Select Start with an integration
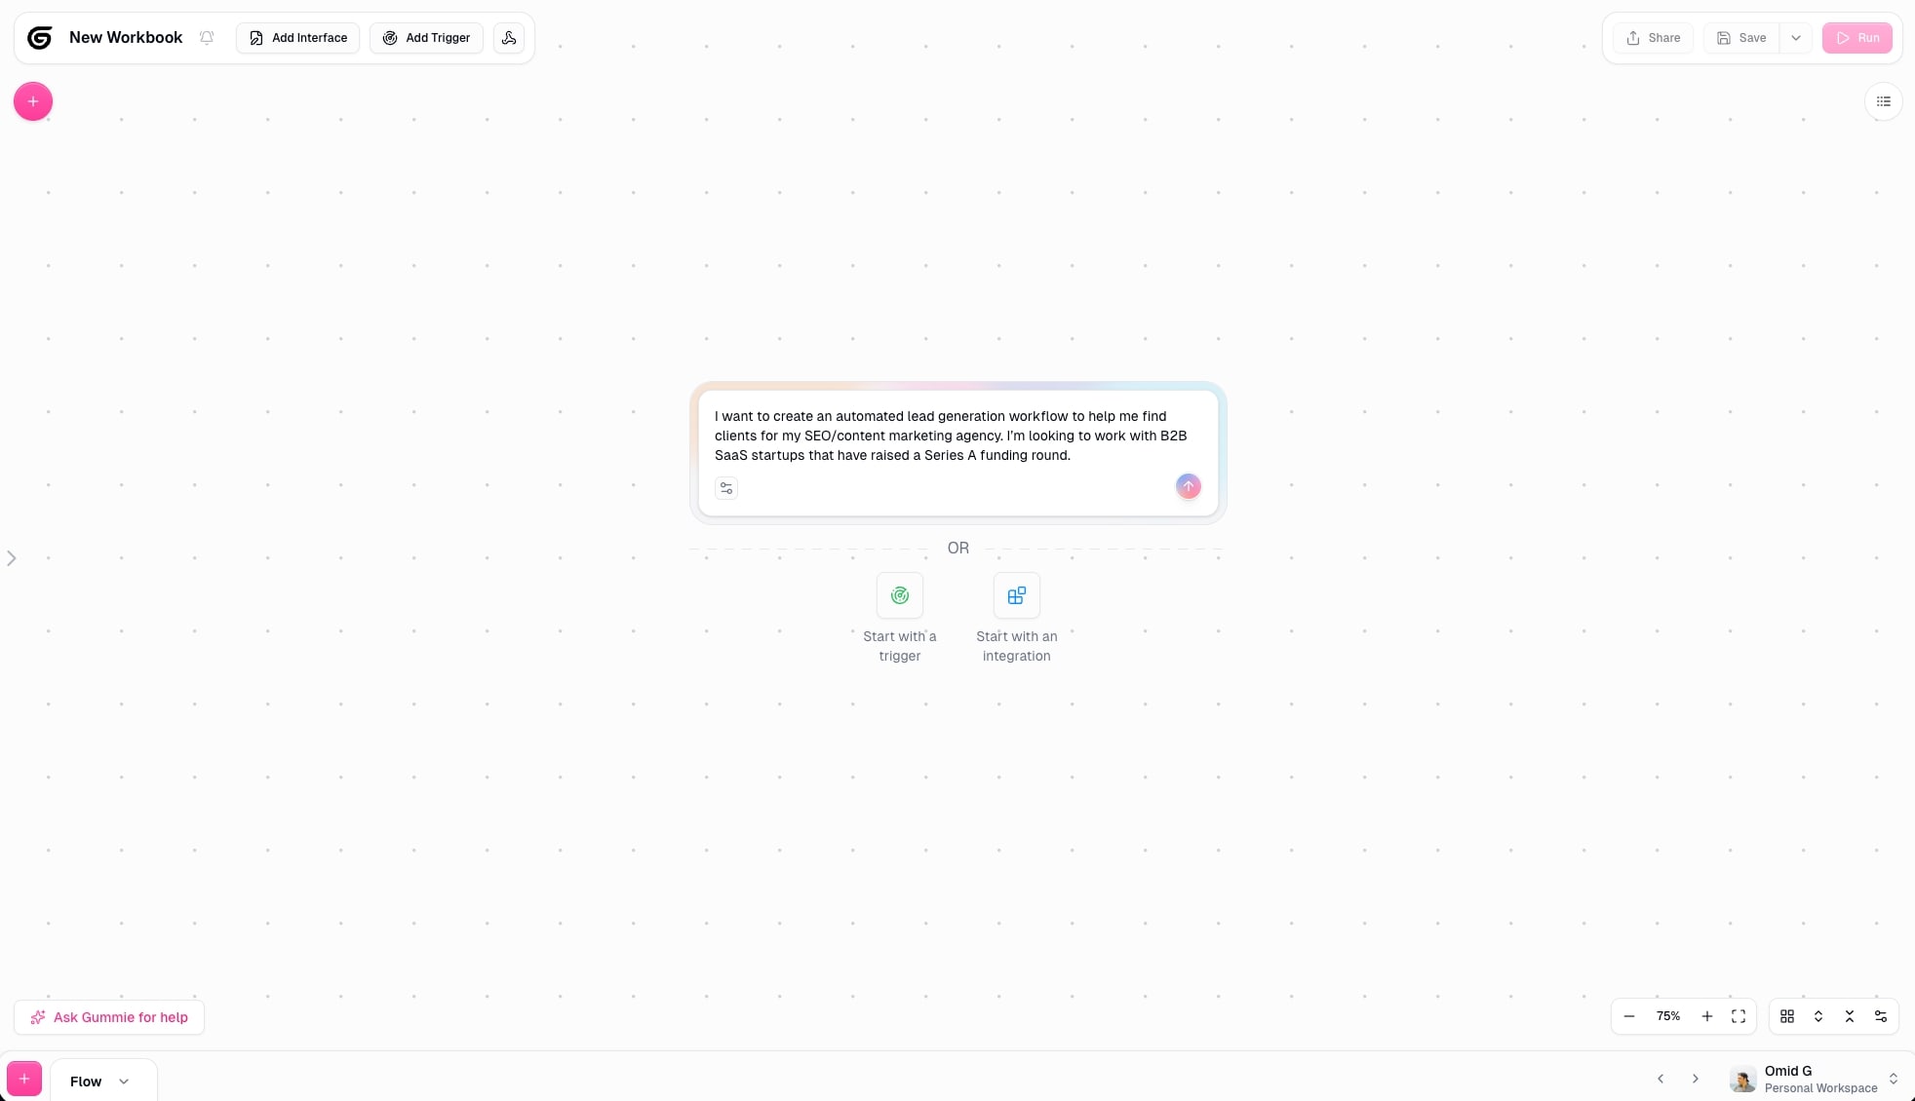 (1016, 595)
